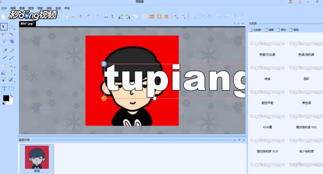The image size is (323, 174).
Task: Open the 调整 menu
Action: coord(40,8)
